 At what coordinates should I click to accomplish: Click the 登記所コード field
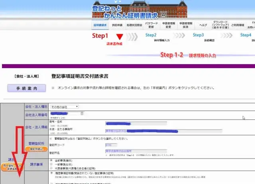tap(111, 145)
